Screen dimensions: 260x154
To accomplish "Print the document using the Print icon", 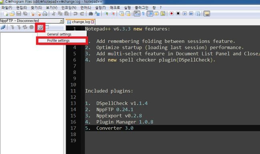I will [x=45, y=14].
